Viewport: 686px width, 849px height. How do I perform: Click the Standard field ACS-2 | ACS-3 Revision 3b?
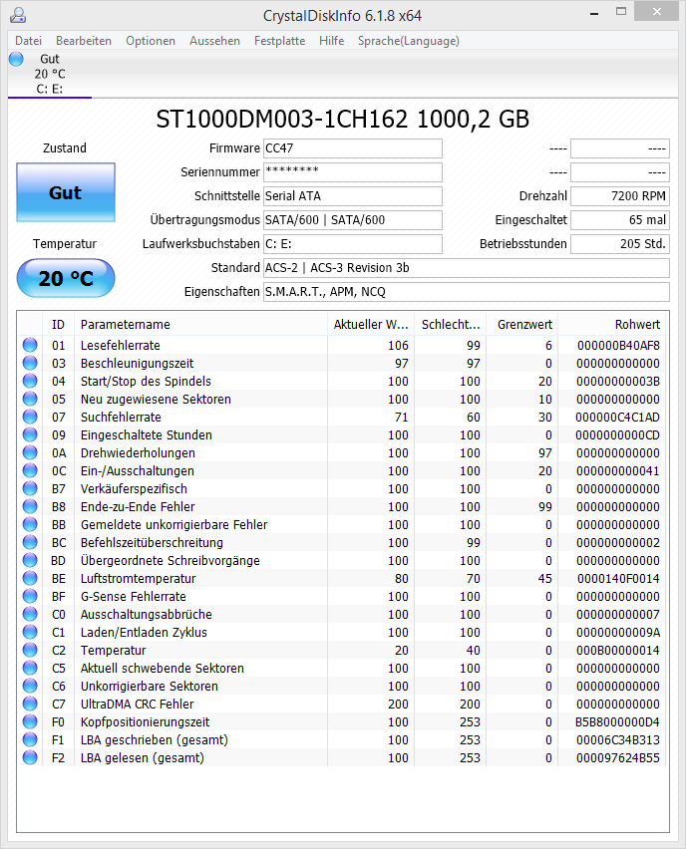[467, 267]
